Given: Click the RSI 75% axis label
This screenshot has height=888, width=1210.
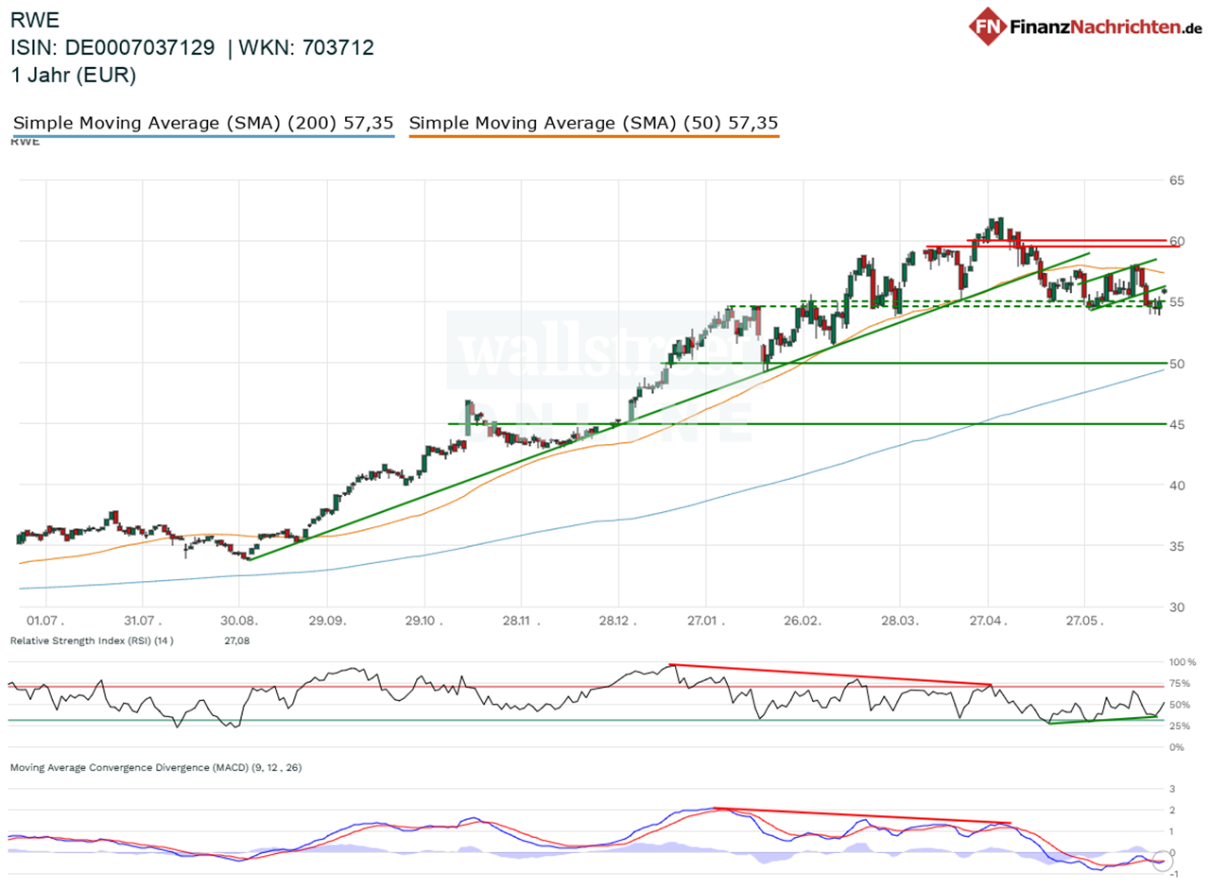Looking at the screenshot, I should [x=1182, y=684].
